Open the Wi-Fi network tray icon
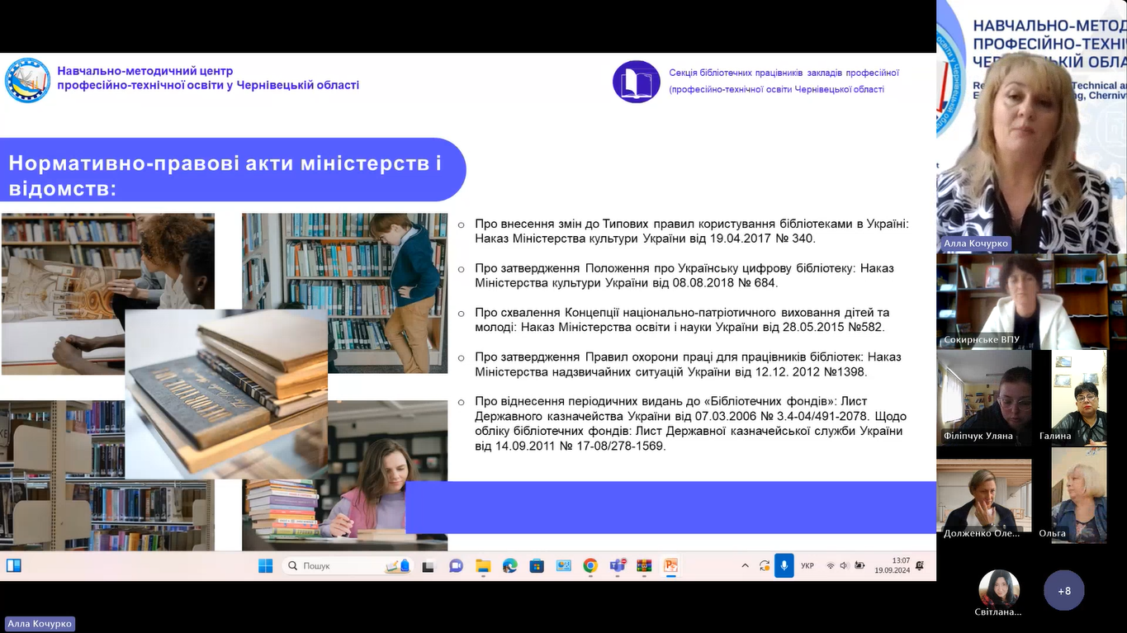Screen dimensions: 1127x633 [831, 566]
